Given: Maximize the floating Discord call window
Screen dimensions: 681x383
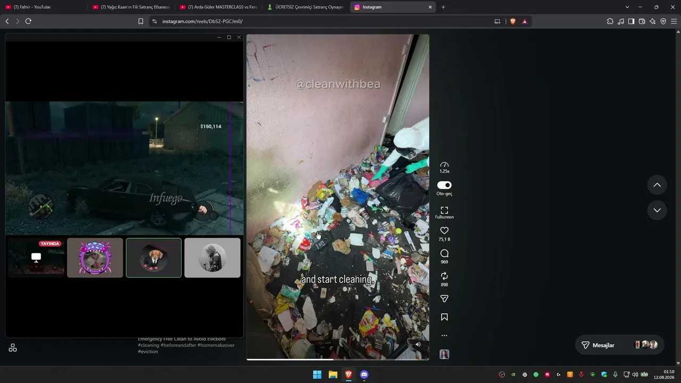Looking at the screenshot, I should coord(229,37).
